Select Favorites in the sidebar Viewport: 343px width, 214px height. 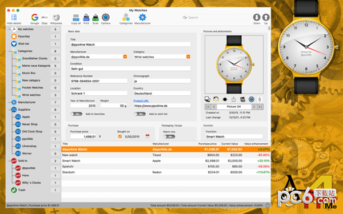24,37
